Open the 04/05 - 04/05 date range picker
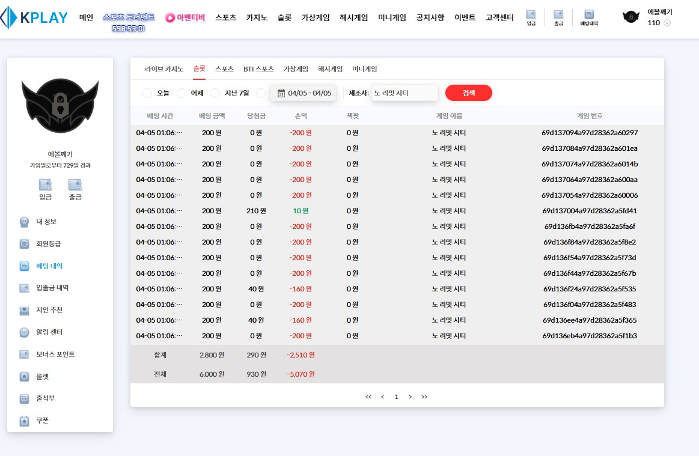The height and width of the screenshot is (456, 699). point(304,93)
